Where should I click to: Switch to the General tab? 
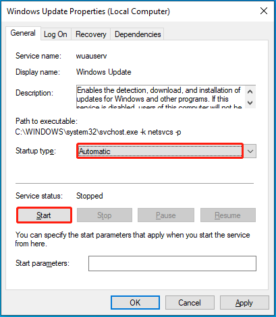tap(23, 33)
